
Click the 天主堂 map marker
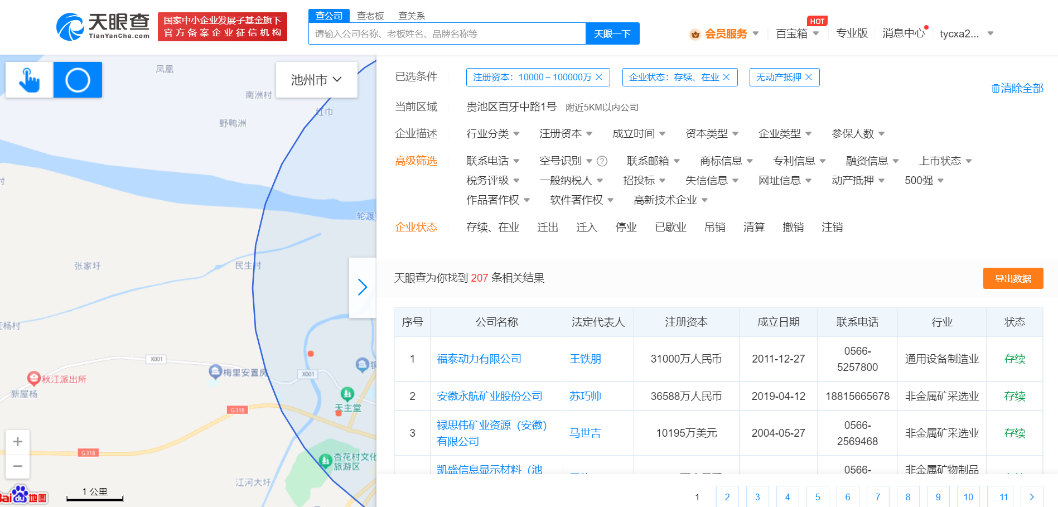(347, 394)
